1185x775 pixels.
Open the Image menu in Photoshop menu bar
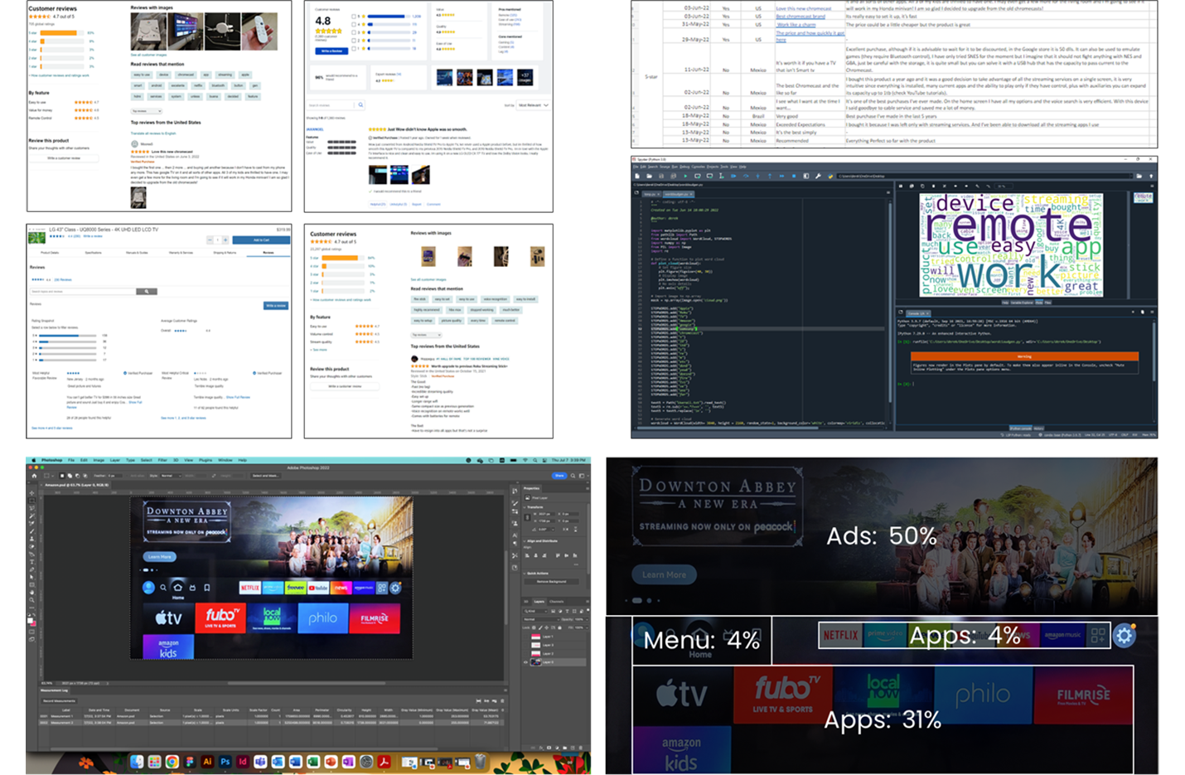(x=99, y=460)
